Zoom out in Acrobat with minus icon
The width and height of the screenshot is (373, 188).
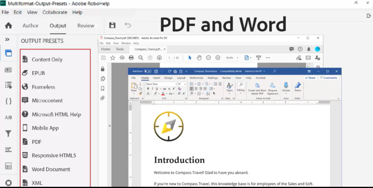209,58
